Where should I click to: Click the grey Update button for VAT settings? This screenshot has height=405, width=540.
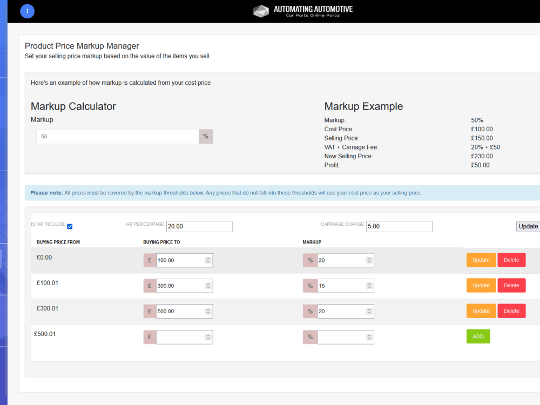coord(528,226)
